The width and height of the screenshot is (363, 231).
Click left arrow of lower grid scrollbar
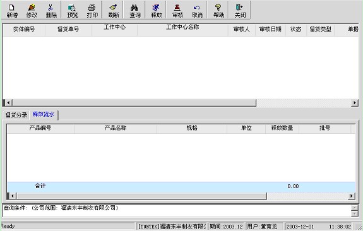(12, 196)
